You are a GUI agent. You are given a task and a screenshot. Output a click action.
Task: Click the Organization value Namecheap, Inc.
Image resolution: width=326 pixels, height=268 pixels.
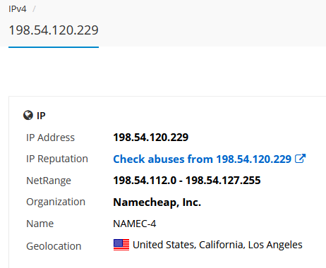pos(157,202)
